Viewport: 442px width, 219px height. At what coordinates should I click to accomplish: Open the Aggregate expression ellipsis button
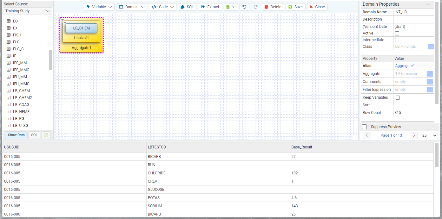coord(430,74)
